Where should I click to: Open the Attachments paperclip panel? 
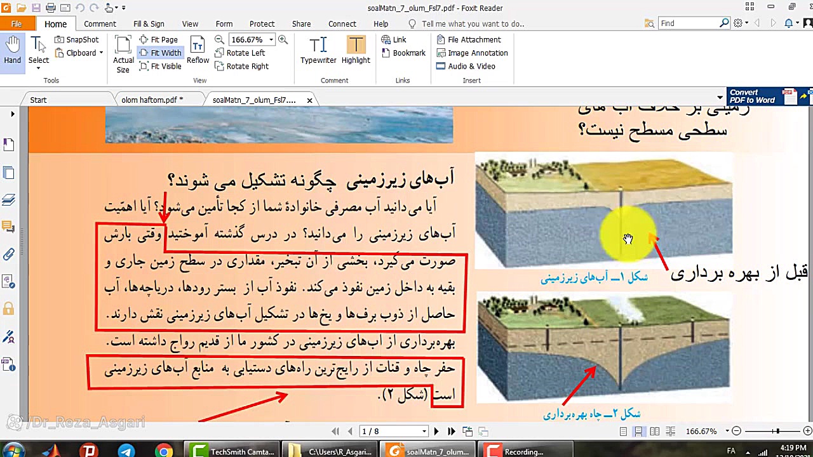point(9,255)
